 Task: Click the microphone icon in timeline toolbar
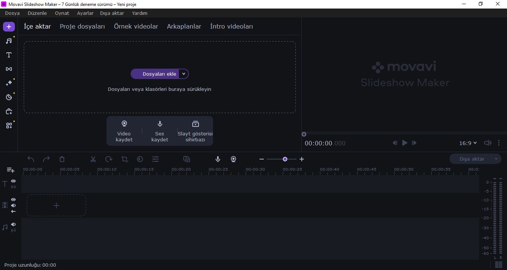tap(218, 159)
